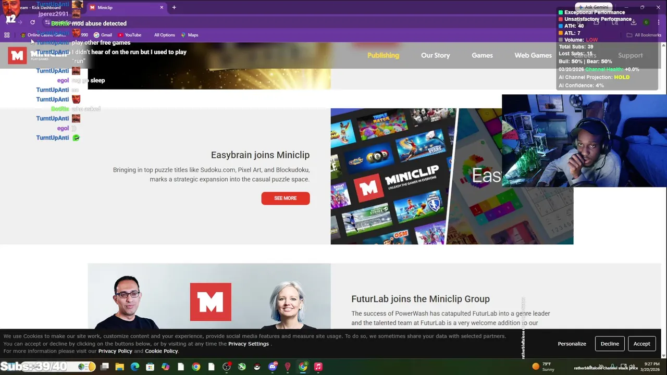Open the active Chrome window taskbar icon
This screenshot has width=667, height=375.
pos(303,367)
